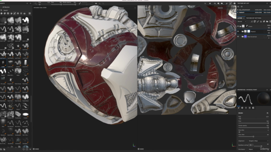
Task: Select the alphas filter icon in Assets
Action: click(x=18, y=13)
